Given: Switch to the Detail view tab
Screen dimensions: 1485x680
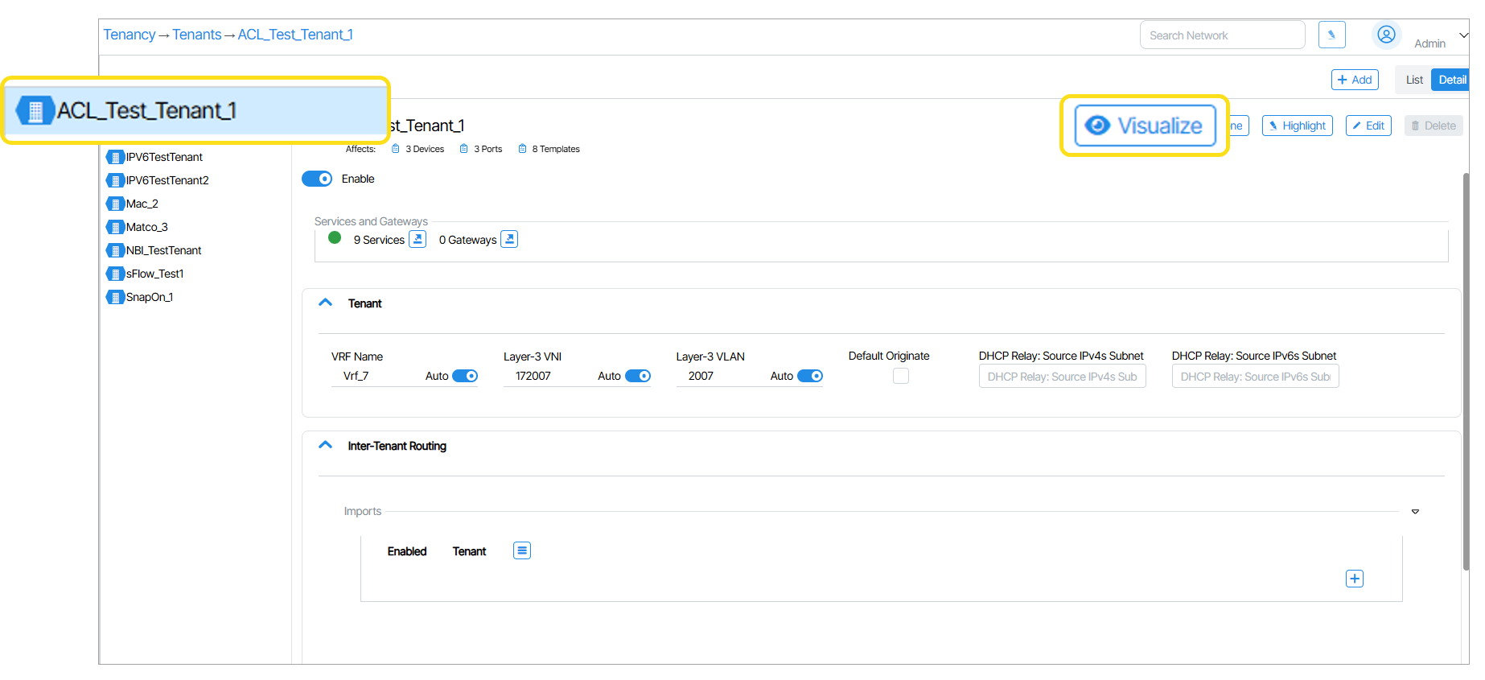Looking at the screenshot, I should point(1451,80).
